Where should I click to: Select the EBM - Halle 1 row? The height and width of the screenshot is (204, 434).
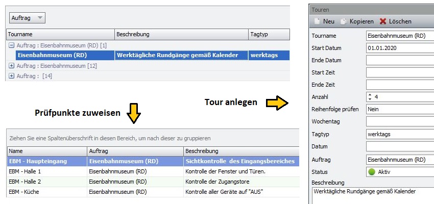(x=153, y=172)
